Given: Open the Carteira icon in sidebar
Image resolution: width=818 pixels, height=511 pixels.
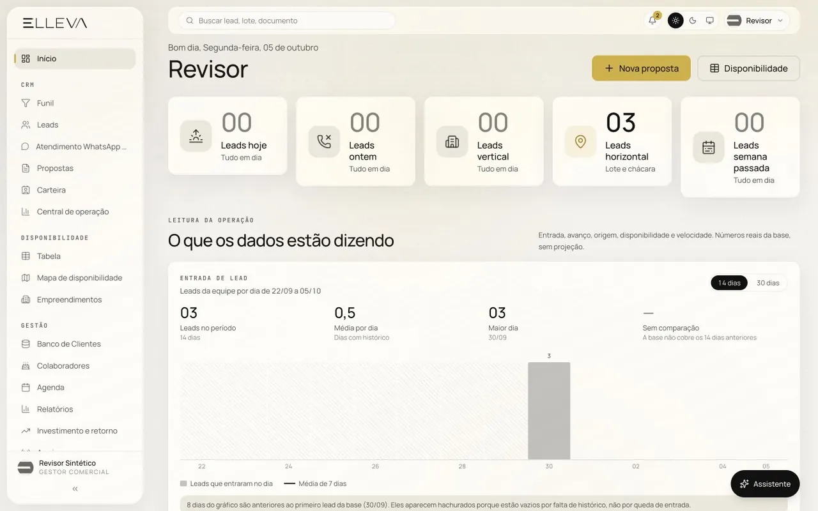Looking at the screenshot, I should [26, 190].
